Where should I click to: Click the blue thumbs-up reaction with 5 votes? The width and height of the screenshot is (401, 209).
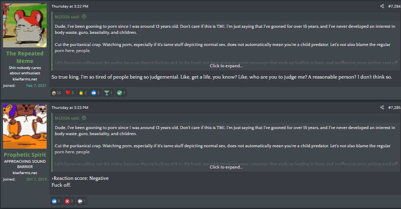[54, 201]
